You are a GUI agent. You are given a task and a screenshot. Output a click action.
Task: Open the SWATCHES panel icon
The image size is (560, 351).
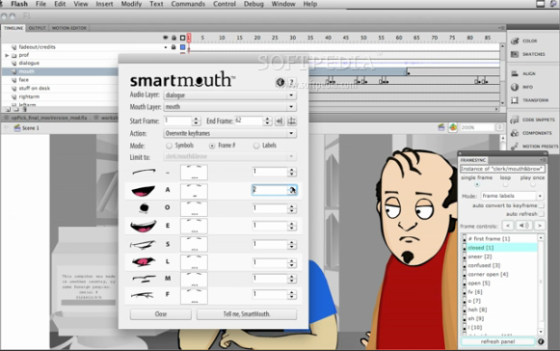[x=515, y=54]
